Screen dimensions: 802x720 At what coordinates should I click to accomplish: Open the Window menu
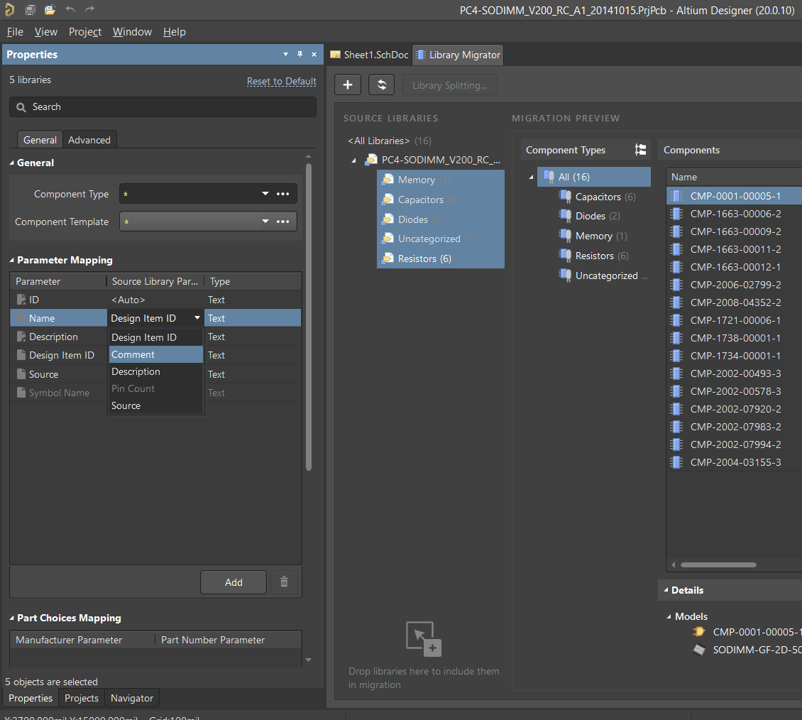tap(132, 32)
